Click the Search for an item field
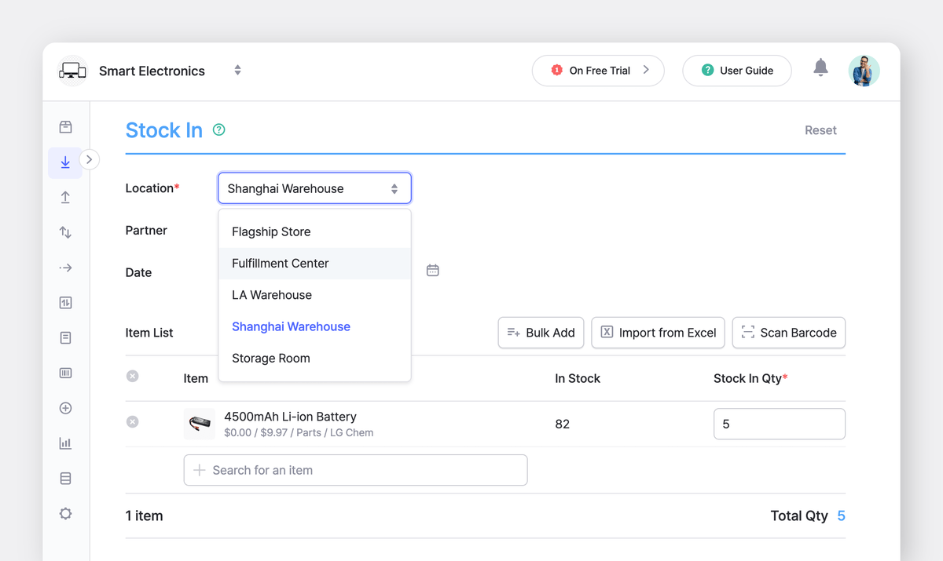Screen dimensions: 943x561 click(355, 469)
